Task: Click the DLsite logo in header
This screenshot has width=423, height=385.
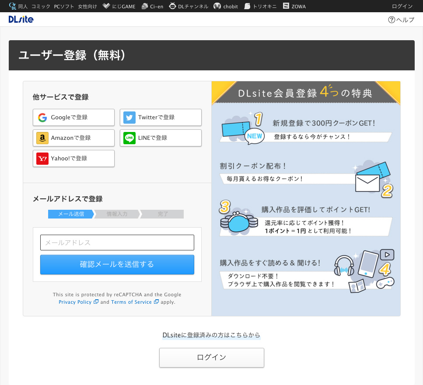Action: (x=21, y=19)
